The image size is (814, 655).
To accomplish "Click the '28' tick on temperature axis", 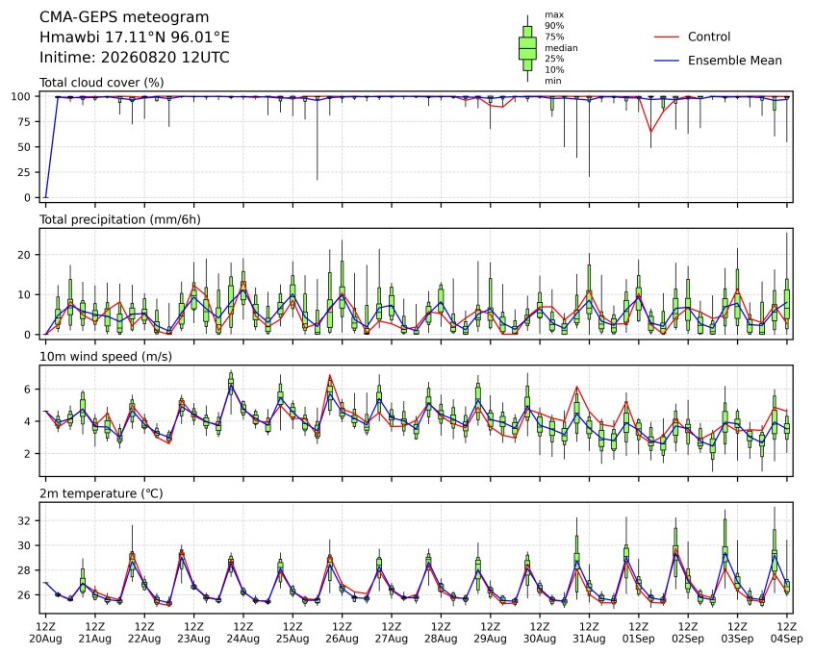I will (25, 570).
